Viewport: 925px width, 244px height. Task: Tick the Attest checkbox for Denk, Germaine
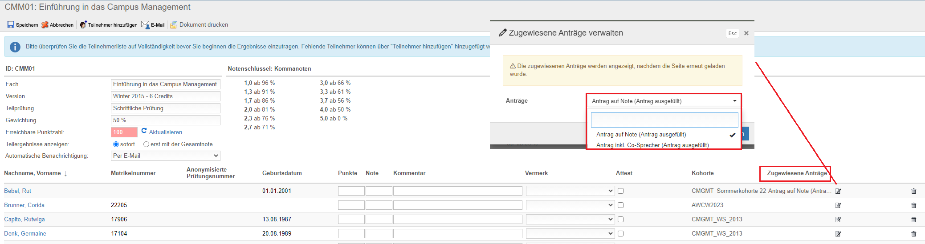point(621,234)
